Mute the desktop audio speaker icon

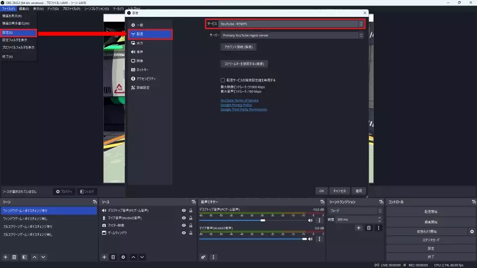coord(310,220)
